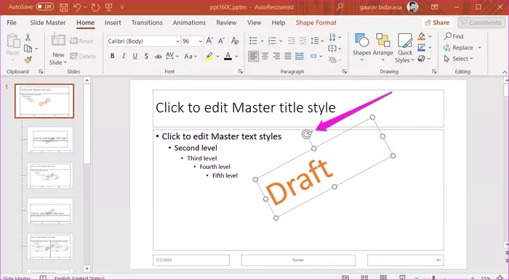Center align the text

(x=265, y=56)
